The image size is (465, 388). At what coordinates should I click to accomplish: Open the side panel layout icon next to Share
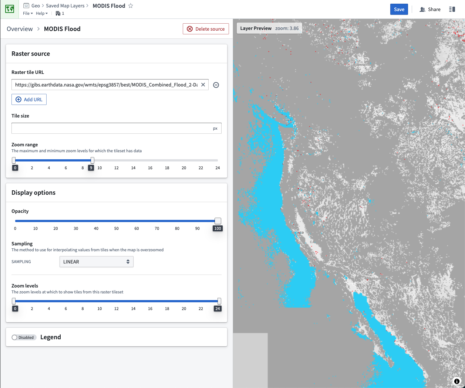(452, 9)
